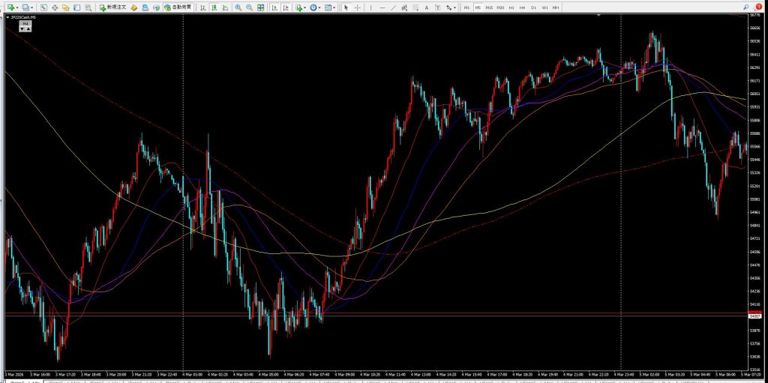Viewport: 768px width, 383px height.
Task: Switch chart to bar chart mode
Action: [x=203, y=7]
